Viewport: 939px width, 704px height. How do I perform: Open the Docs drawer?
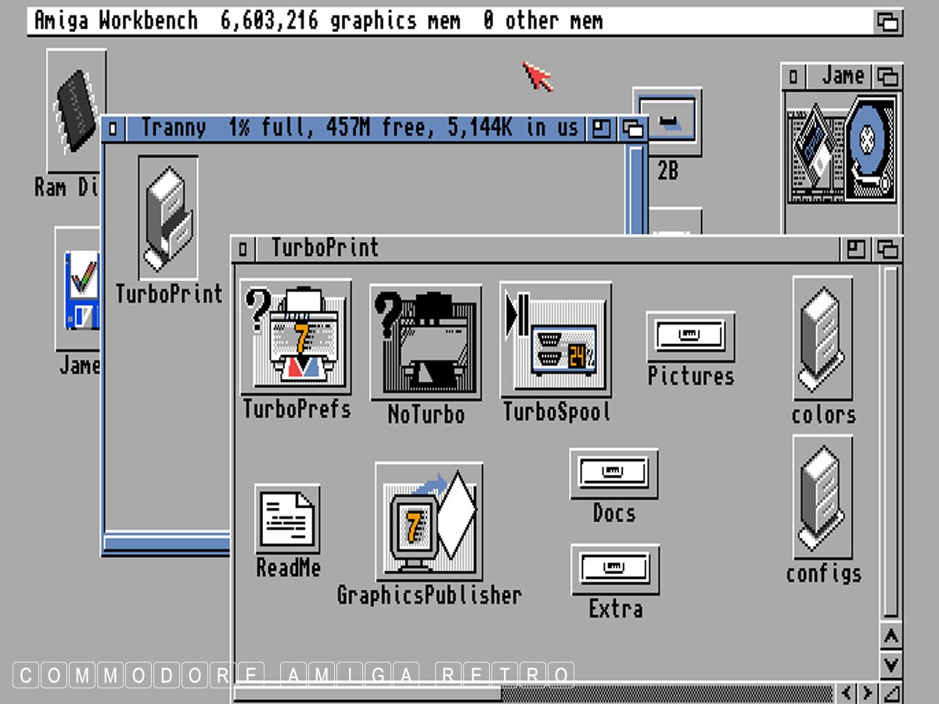(x=613, y=473)
